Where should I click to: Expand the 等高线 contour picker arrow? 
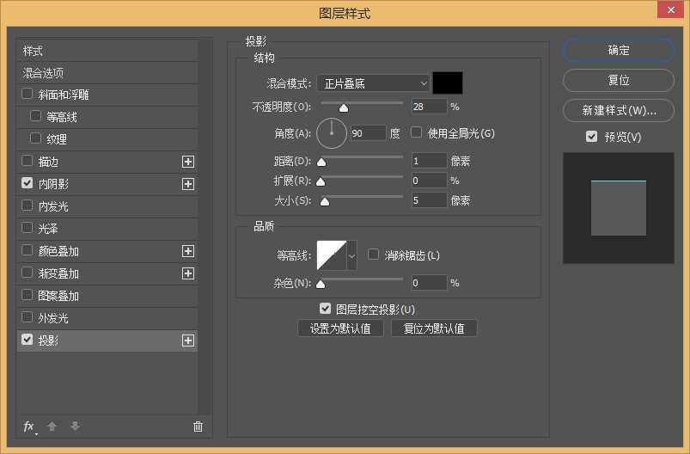(351, 255)
